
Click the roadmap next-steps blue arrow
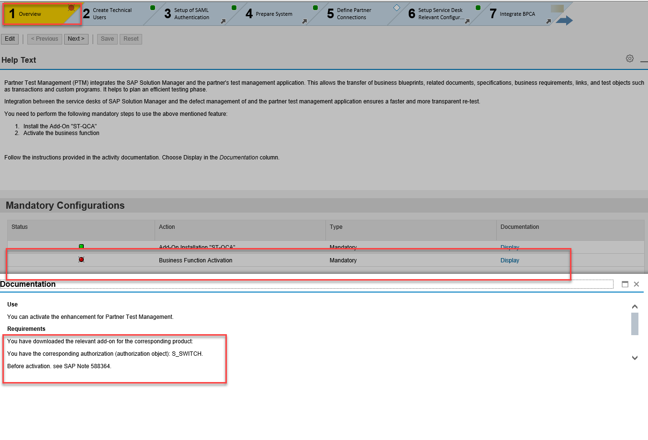click(564, 20)
